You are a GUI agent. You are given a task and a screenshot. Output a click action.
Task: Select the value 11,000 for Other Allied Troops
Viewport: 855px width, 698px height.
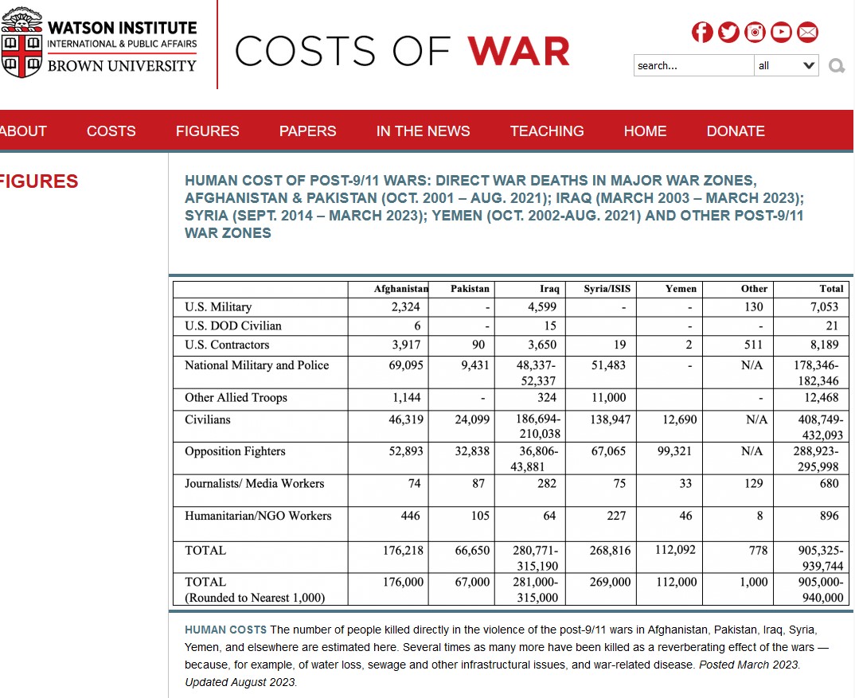[x=608, y=397]
